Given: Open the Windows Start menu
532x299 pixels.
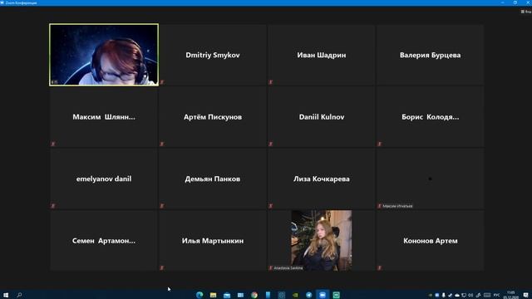Looking at the screenshot, I should 6,295.
